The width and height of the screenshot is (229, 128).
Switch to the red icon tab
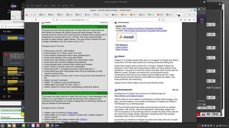pyautogui.click(x=160, y=15)
